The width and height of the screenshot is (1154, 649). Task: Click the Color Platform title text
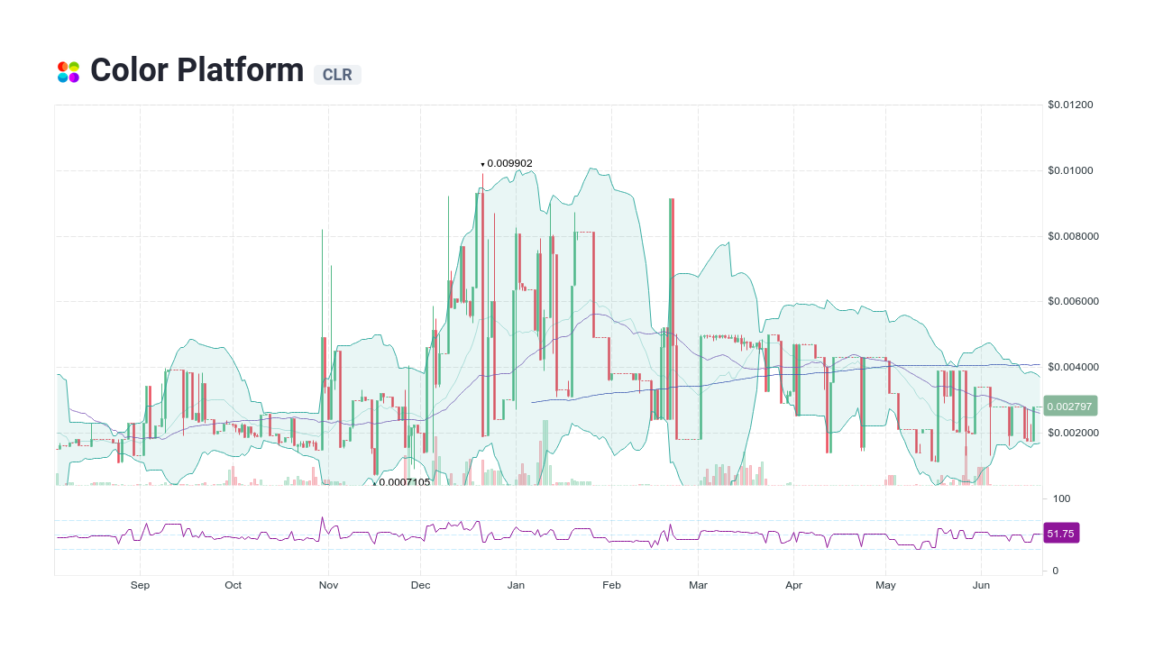pyautogui.click(x=197, y=70)
